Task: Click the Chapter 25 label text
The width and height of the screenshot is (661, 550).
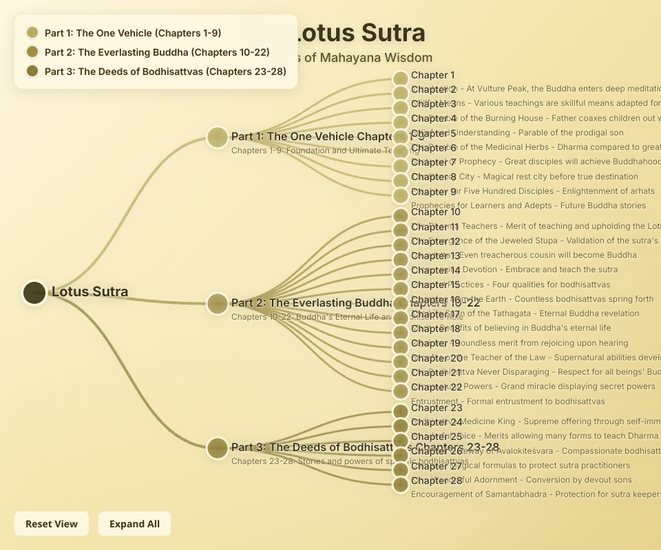Action: point(438,437)
